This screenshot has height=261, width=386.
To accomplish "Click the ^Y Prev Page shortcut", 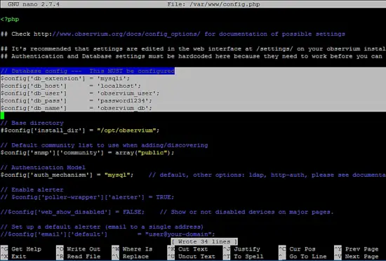I will (357, 249).
